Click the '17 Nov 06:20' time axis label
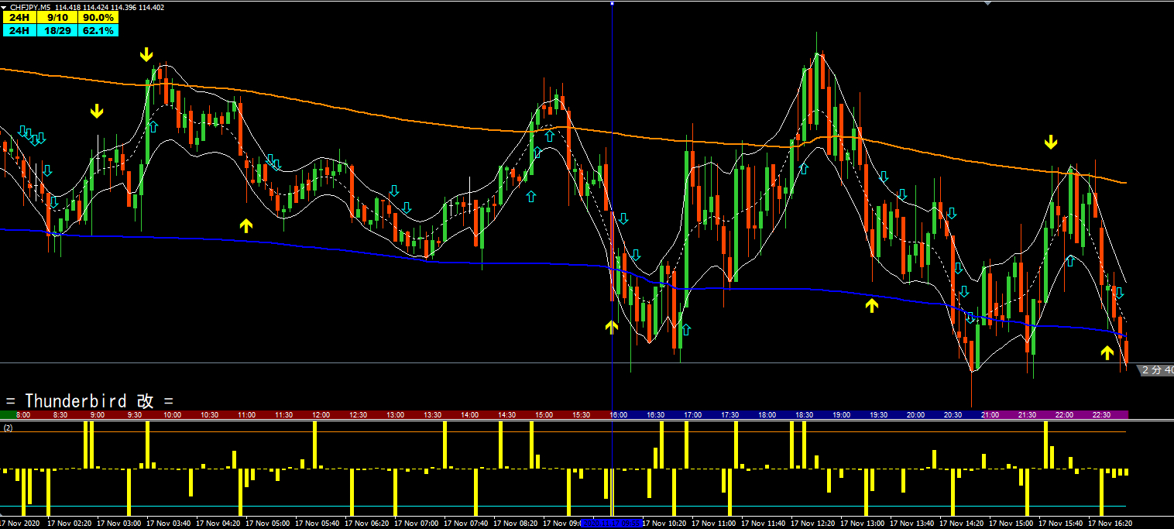 tap(369, 523)
